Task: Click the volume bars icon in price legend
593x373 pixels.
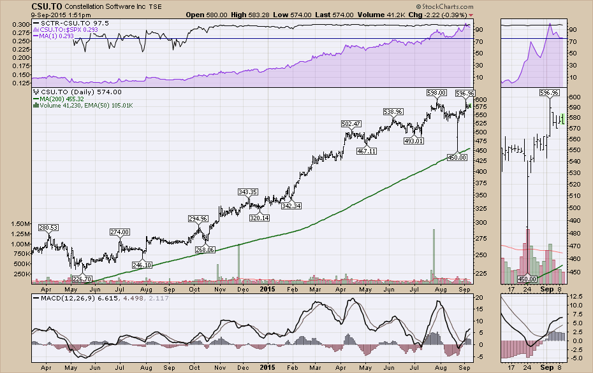Action: coord(36,106)
